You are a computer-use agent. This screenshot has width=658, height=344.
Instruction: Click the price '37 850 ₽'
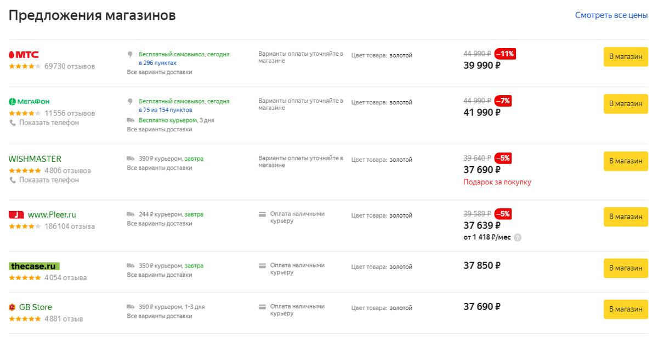coord(482,265)
